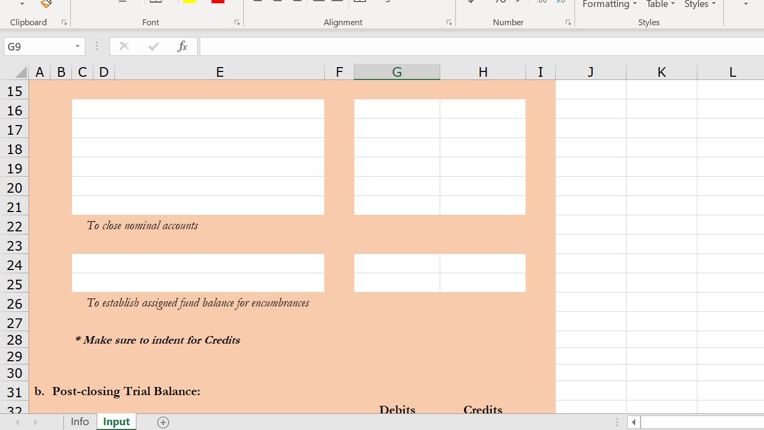Click credit cell H25

[483, 283]
